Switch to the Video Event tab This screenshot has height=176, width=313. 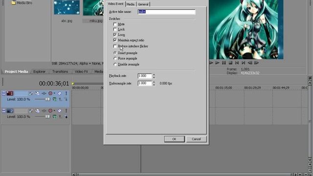pyautogui.click(x=115, y=4)
